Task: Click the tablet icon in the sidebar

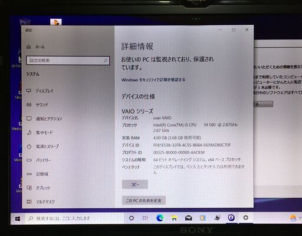Action: click(x=29, y=188)
